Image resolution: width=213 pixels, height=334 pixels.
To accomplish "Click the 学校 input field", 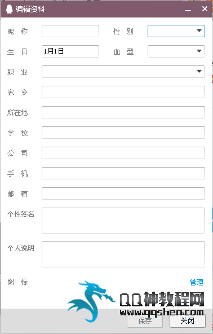I will [123, 133].
